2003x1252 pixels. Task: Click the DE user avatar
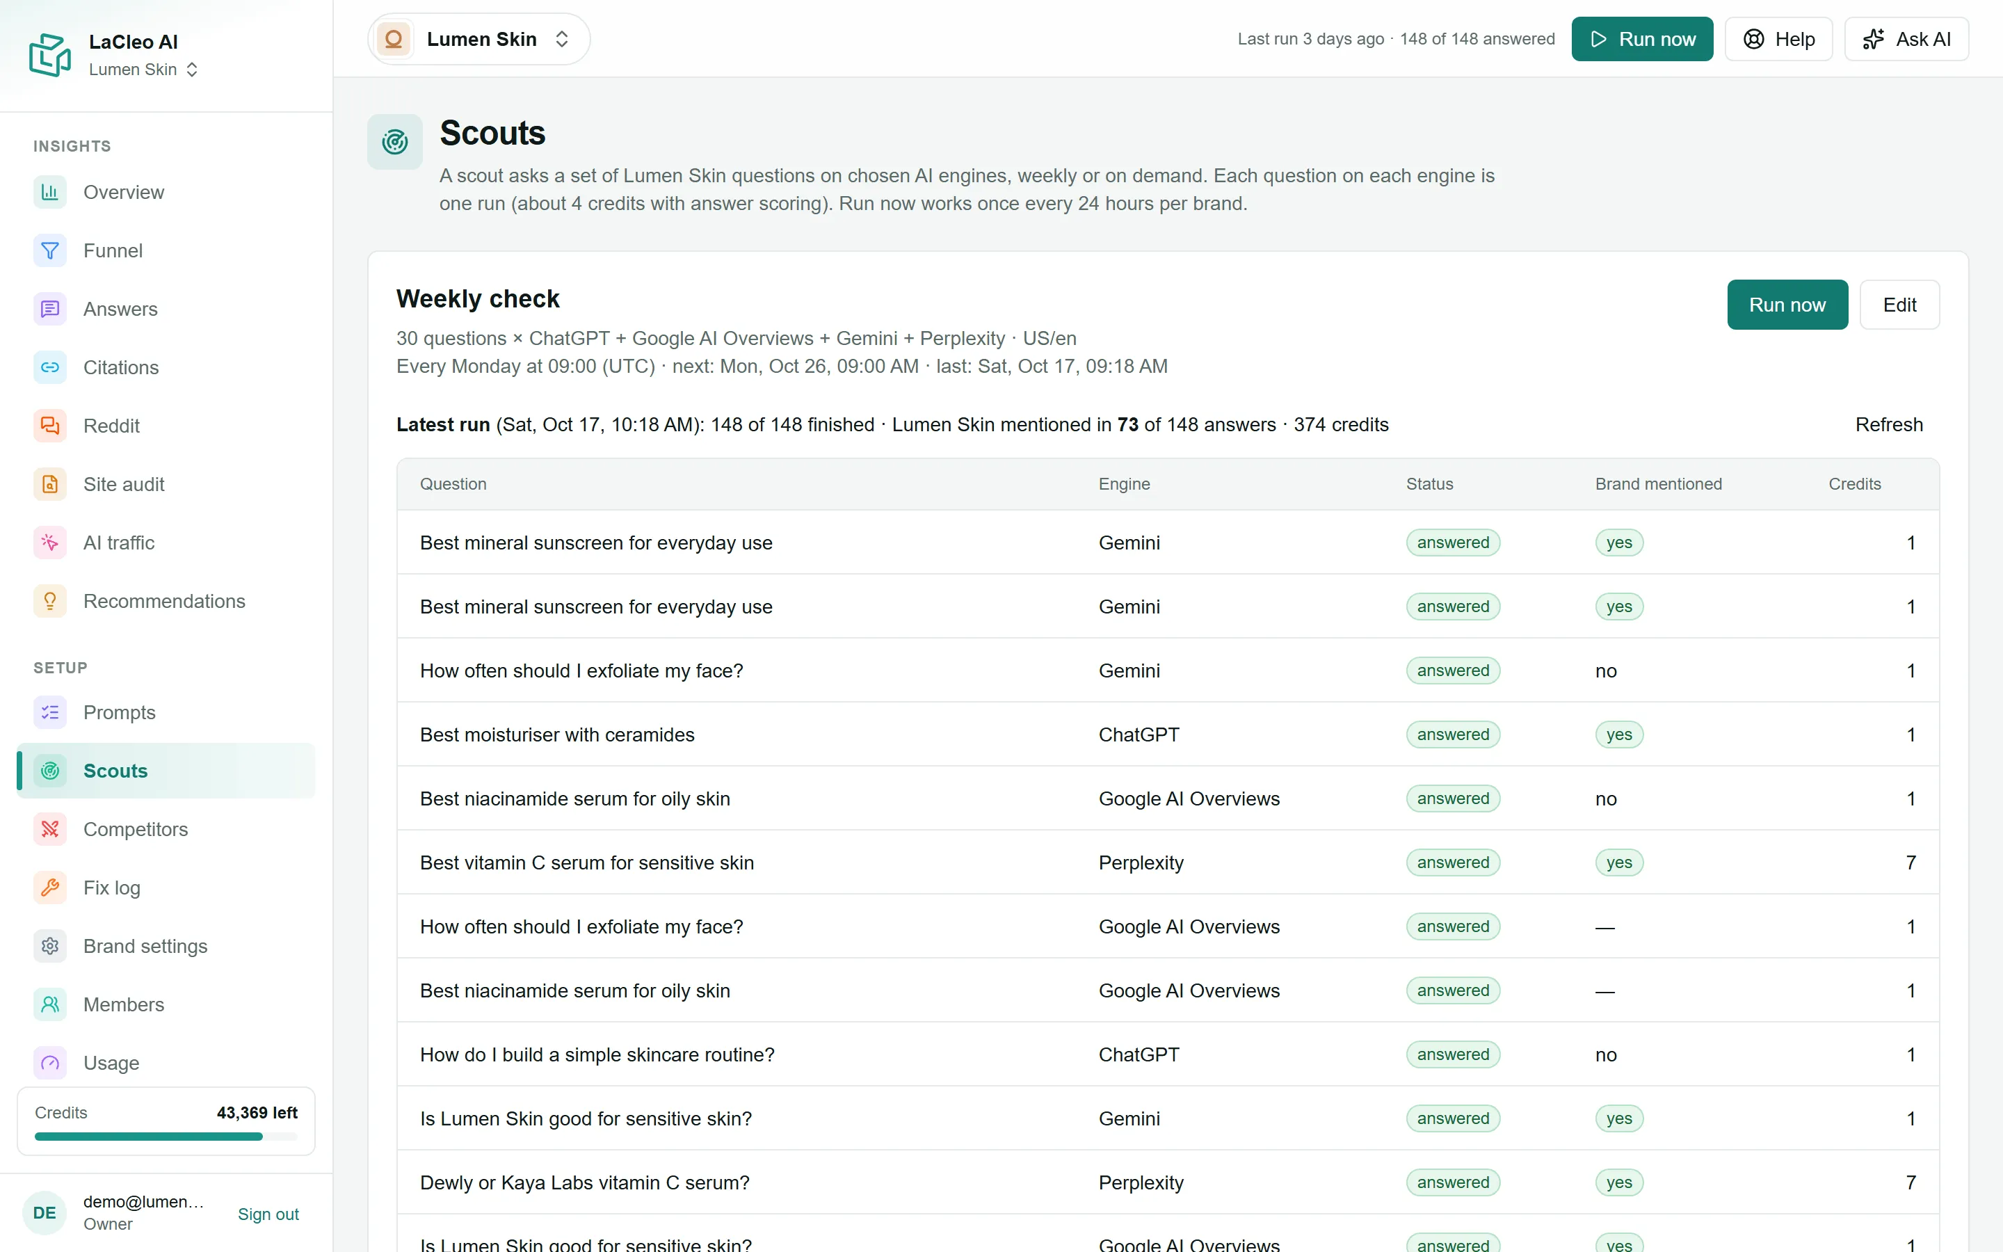tap(44, 1213)
